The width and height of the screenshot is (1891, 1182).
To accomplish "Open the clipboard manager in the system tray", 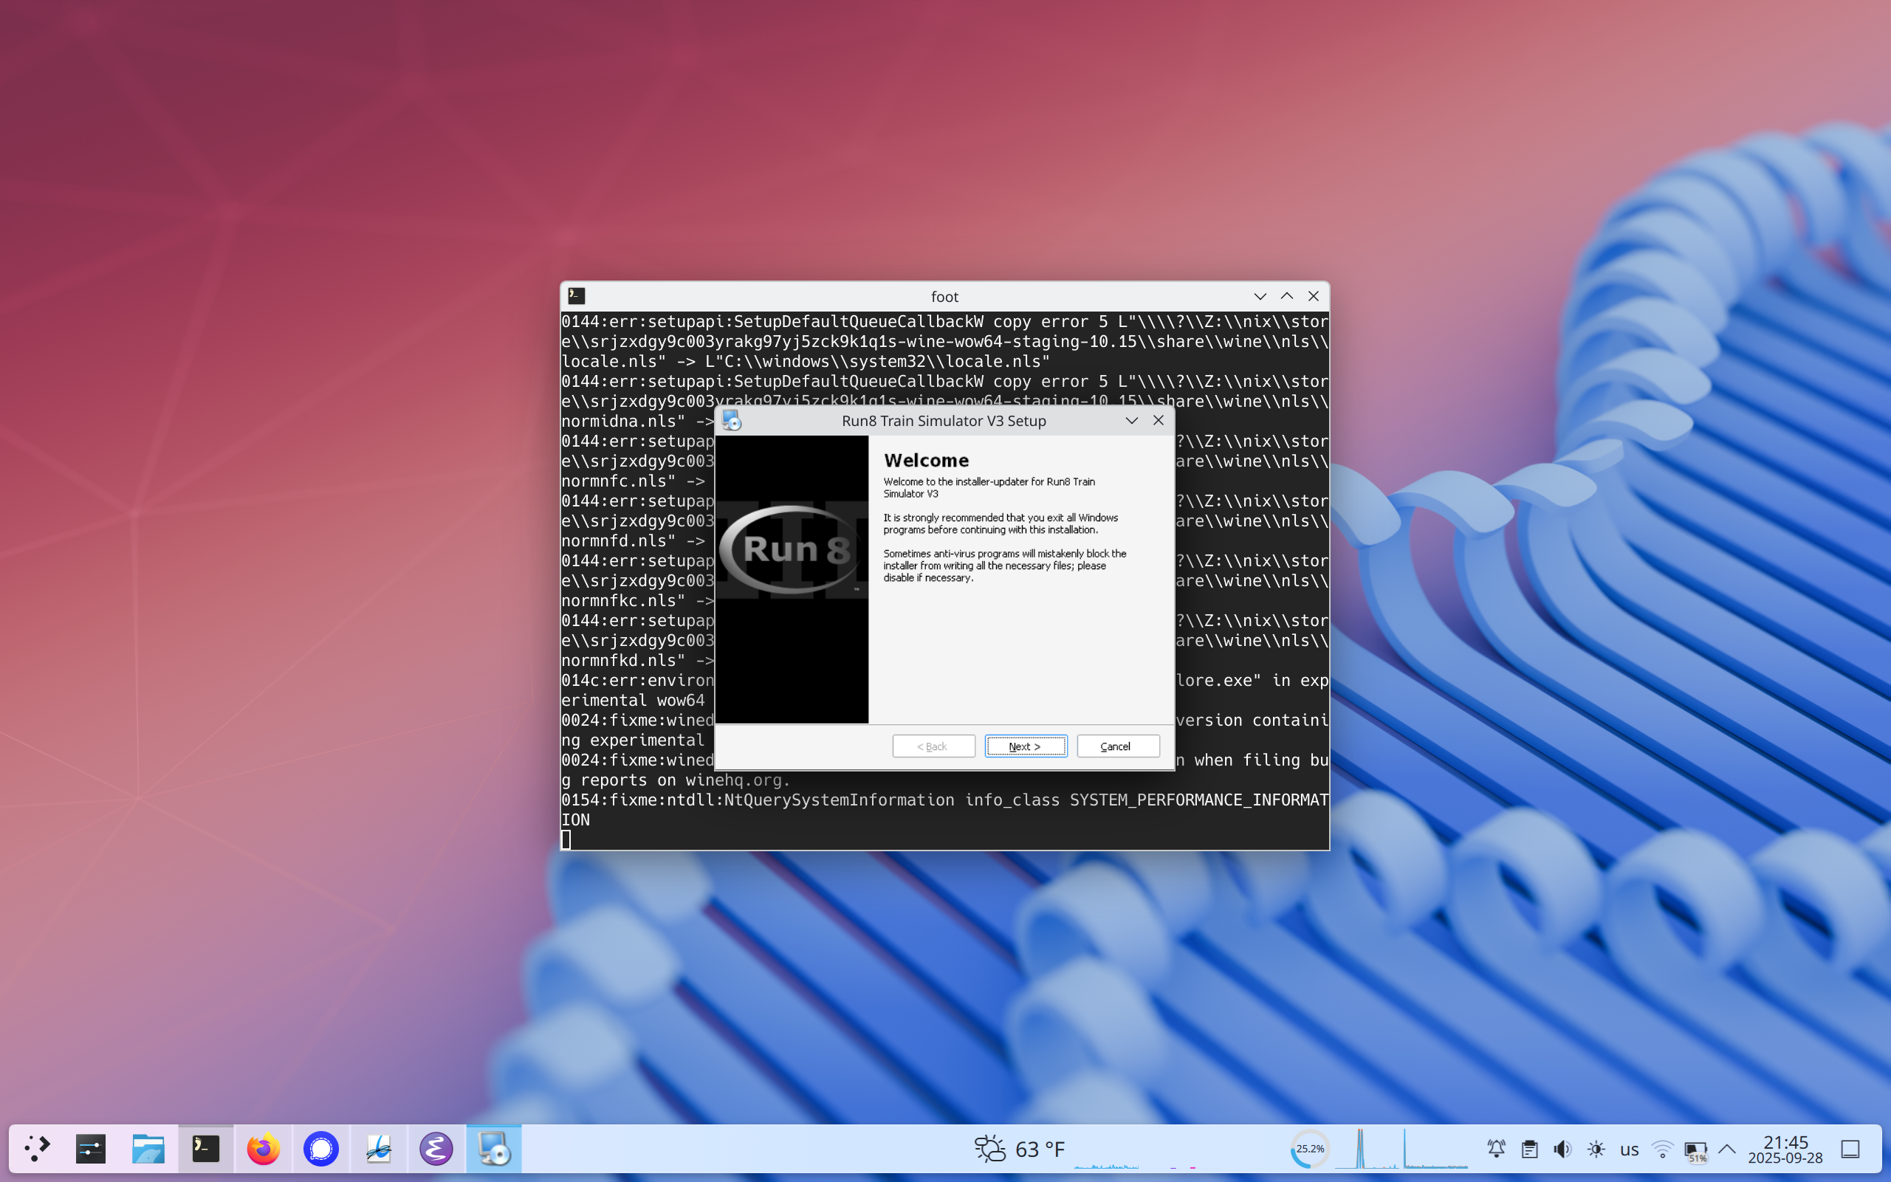I will [x=1529, y=1148].
